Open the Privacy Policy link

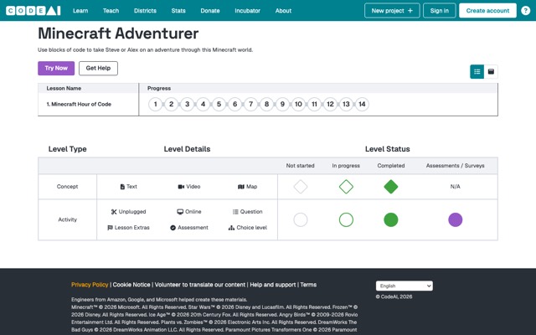click(x=90, y=285)
